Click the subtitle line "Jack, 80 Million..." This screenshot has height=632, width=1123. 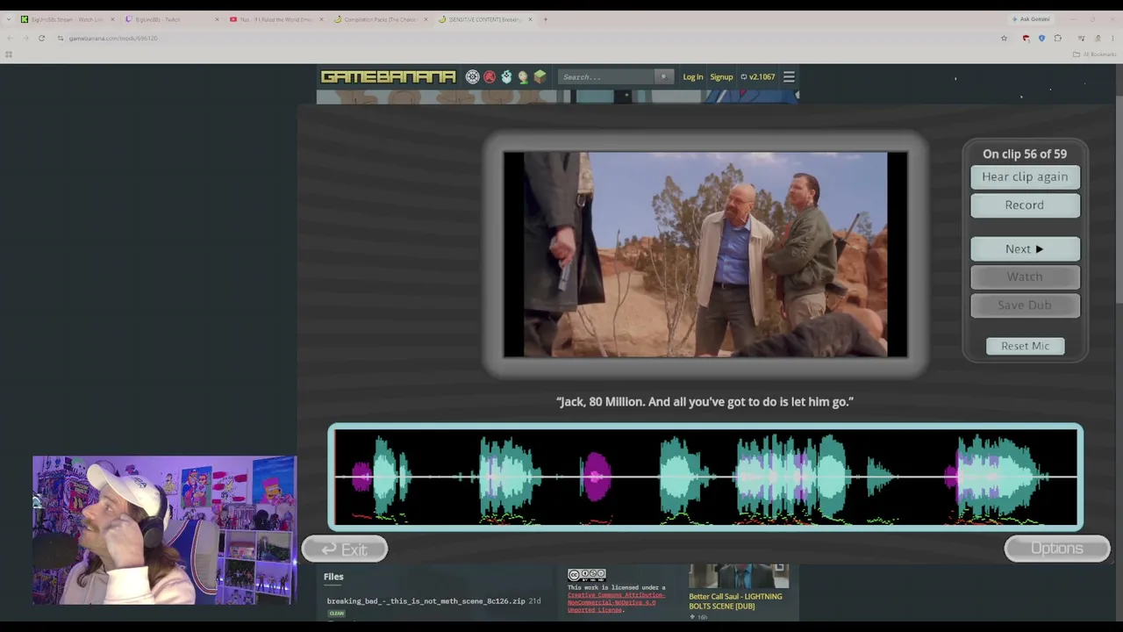click(705, 402)
